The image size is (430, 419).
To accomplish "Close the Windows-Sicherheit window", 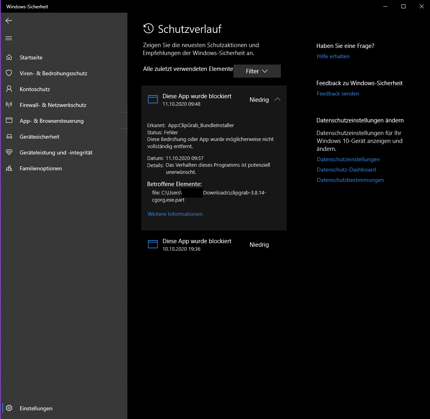I will click(422, 6).
